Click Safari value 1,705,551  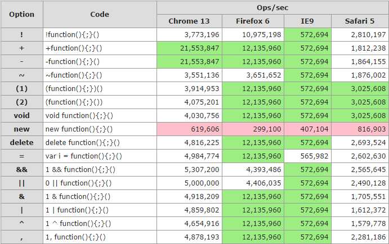[360, 197]
